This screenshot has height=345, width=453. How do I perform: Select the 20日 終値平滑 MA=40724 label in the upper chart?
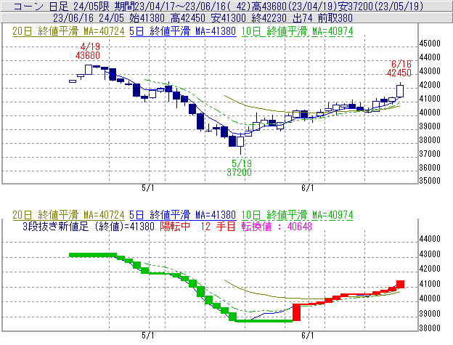[68, 31]
